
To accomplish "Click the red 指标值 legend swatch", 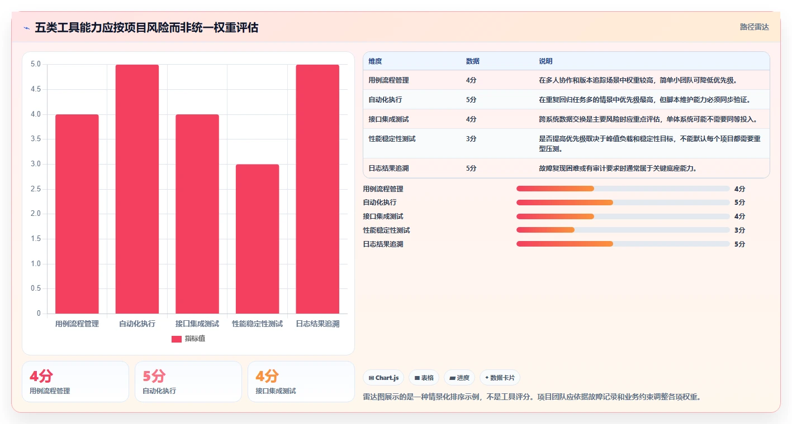I will [x=177, y=339].
